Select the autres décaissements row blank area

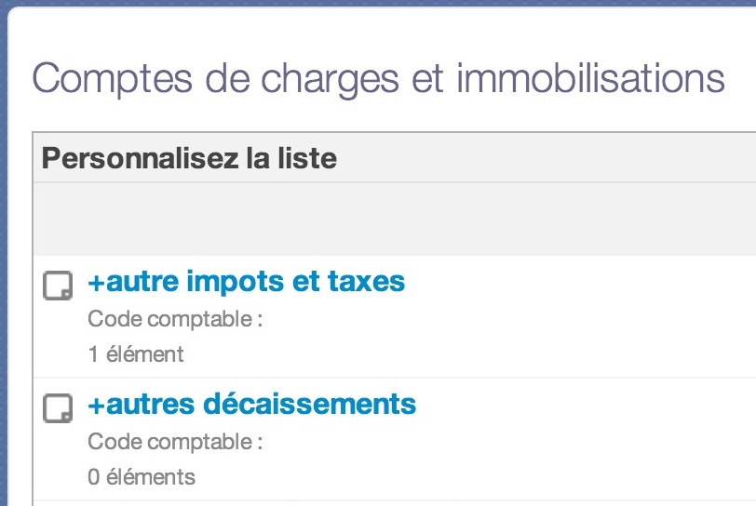click(x=578, y=440)
